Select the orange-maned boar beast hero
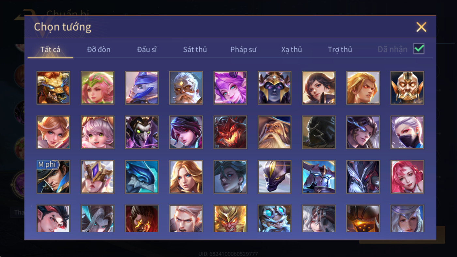The image size is (457, 257). click(53, 88)
